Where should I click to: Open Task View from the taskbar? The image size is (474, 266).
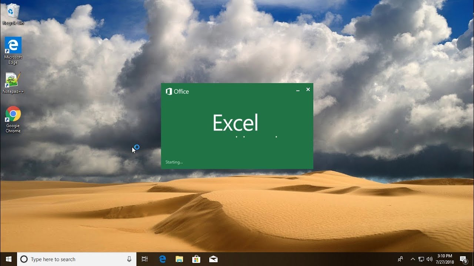point(145,259)
